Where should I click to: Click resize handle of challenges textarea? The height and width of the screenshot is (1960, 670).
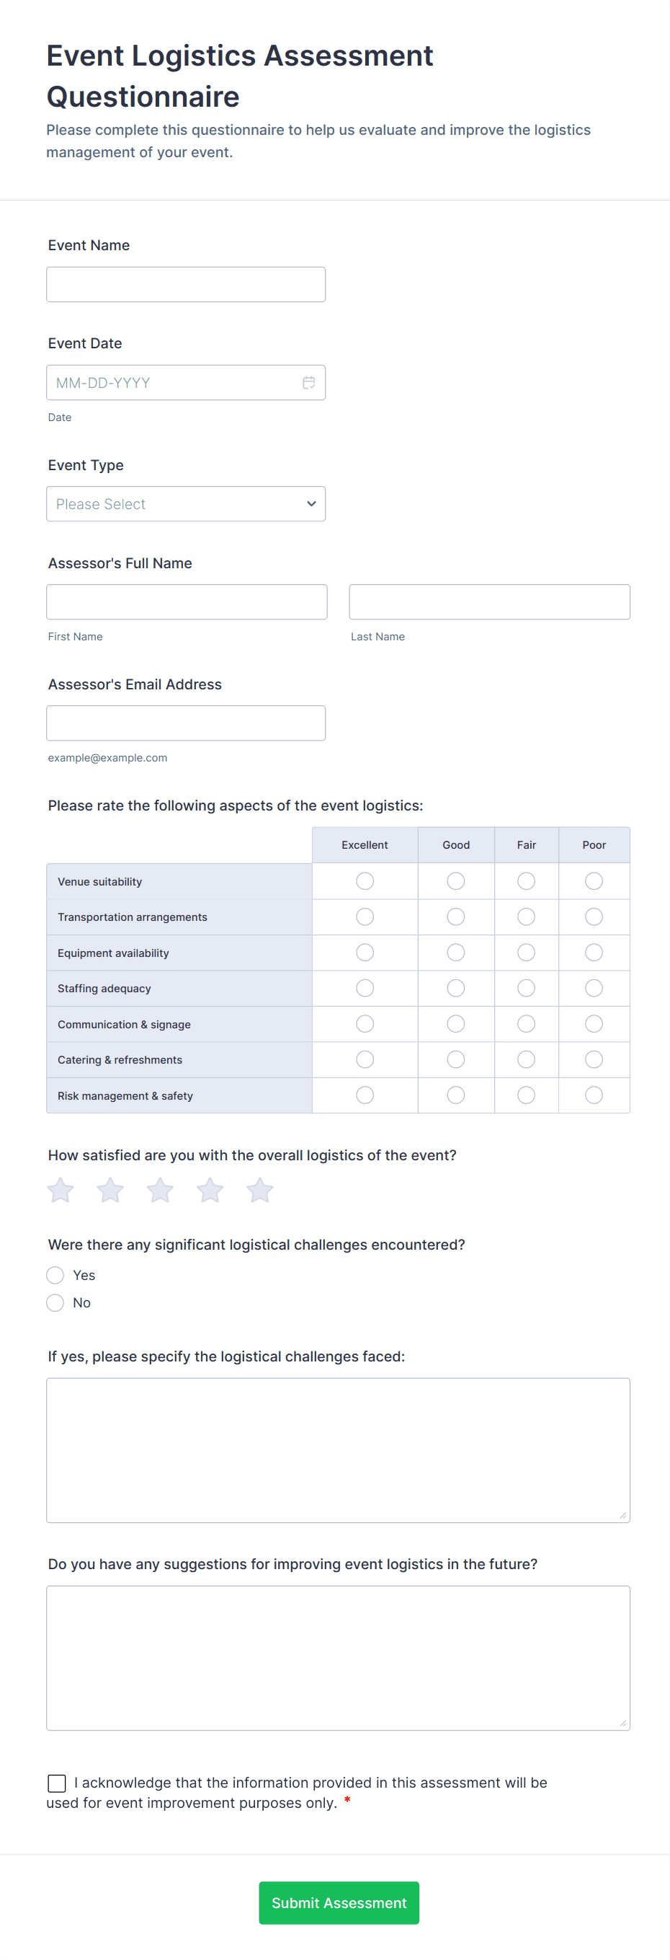(623, 1516)
